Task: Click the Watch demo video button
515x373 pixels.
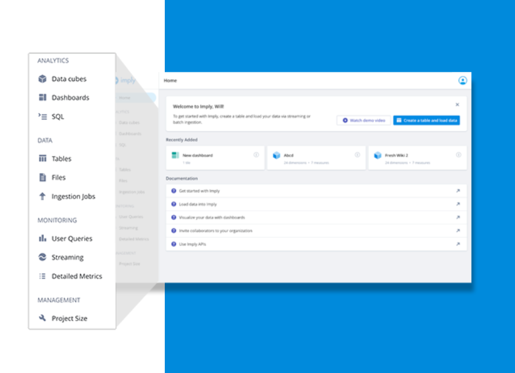Action: point(363,120)
